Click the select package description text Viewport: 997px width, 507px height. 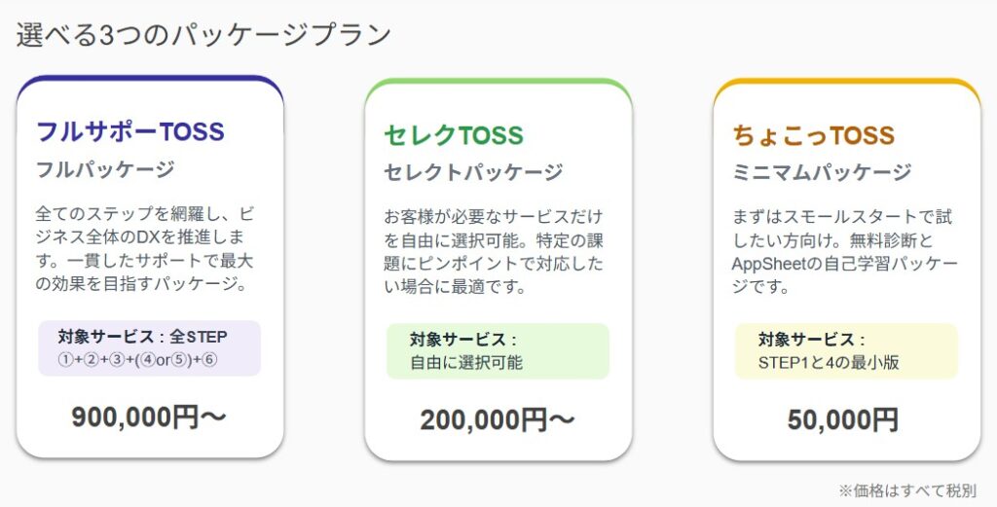[495, 251]
